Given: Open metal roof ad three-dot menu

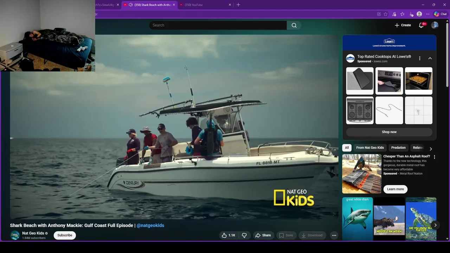Looking at the screenshot, I should tap(435, 157).
